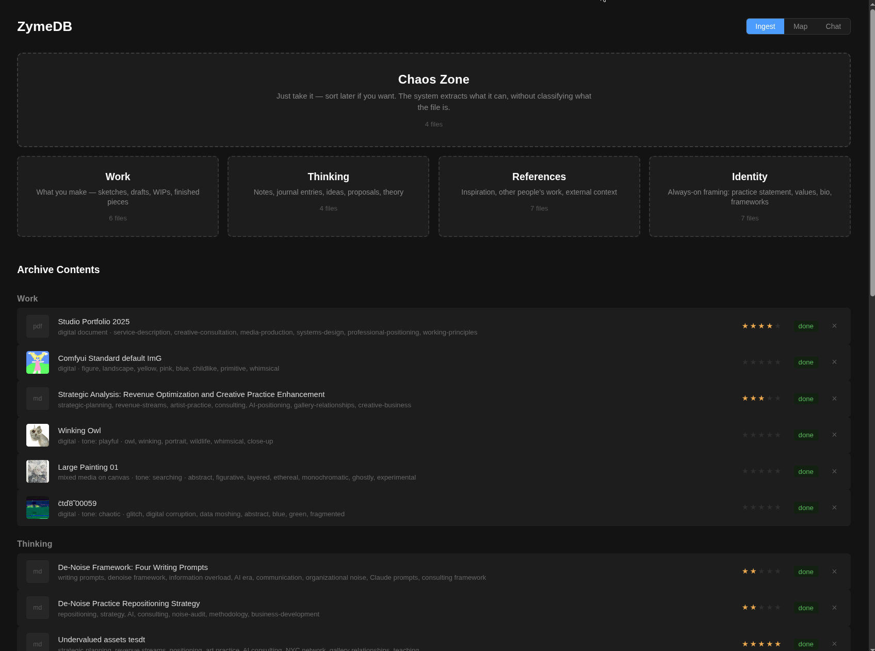875x651 pixels.
Task: Delete Undervalued assets tesdt via X icon
Action: pyautogui.click(x=834, y=644)
